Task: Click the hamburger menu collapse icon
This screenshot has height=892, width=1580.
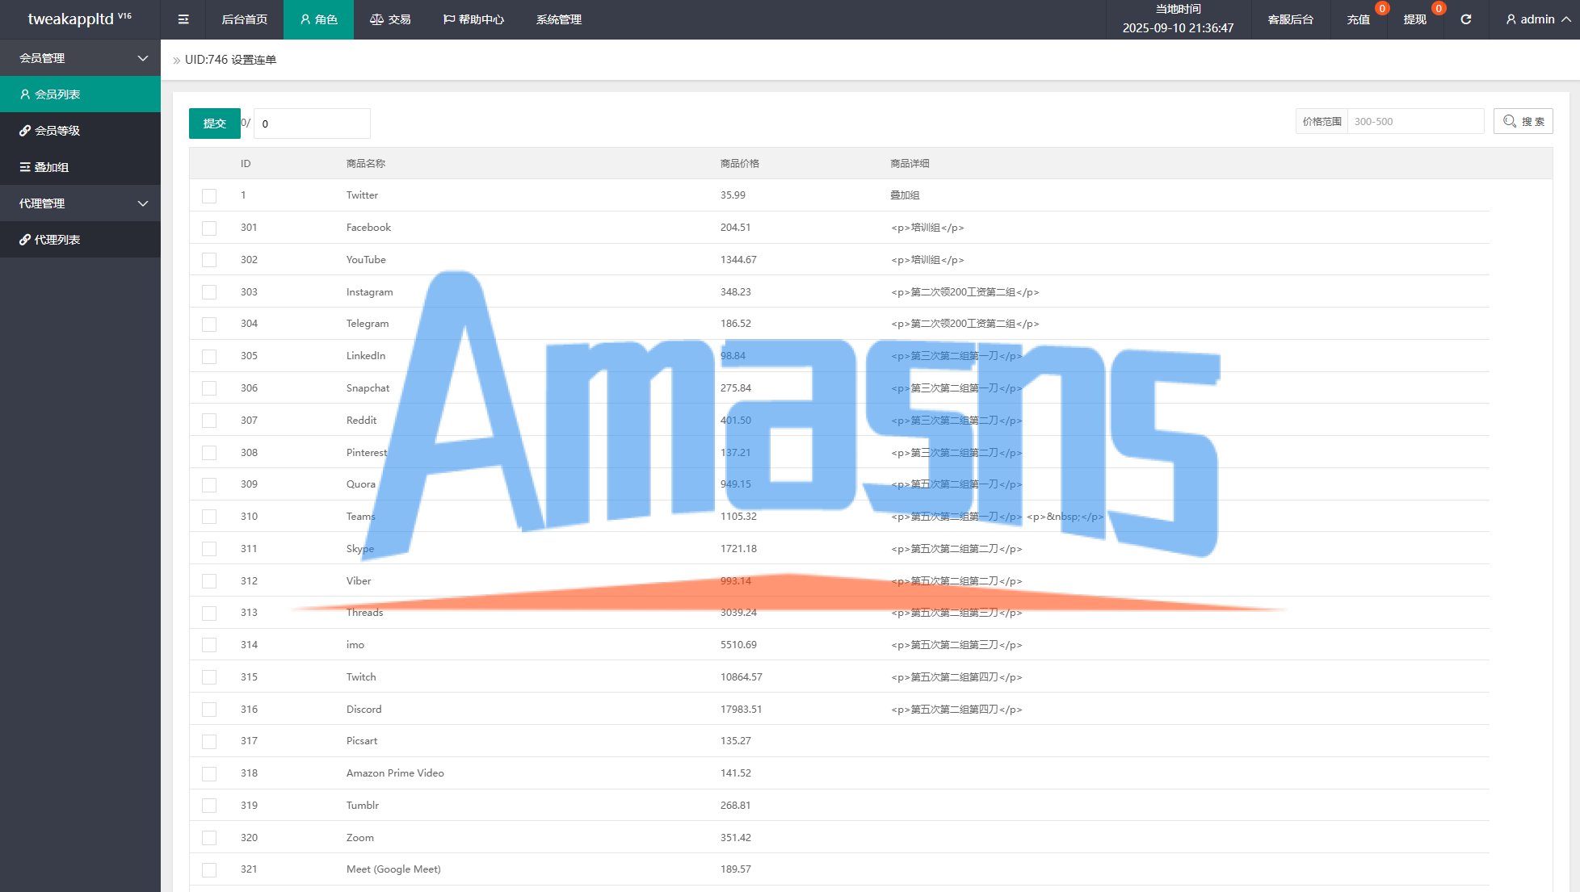Action: 183,19
